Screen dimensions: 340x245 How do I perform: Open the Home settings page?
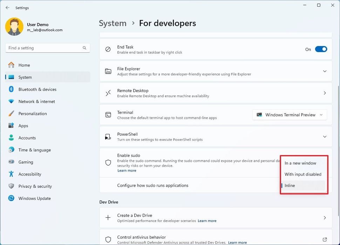[x=47, y=65]
